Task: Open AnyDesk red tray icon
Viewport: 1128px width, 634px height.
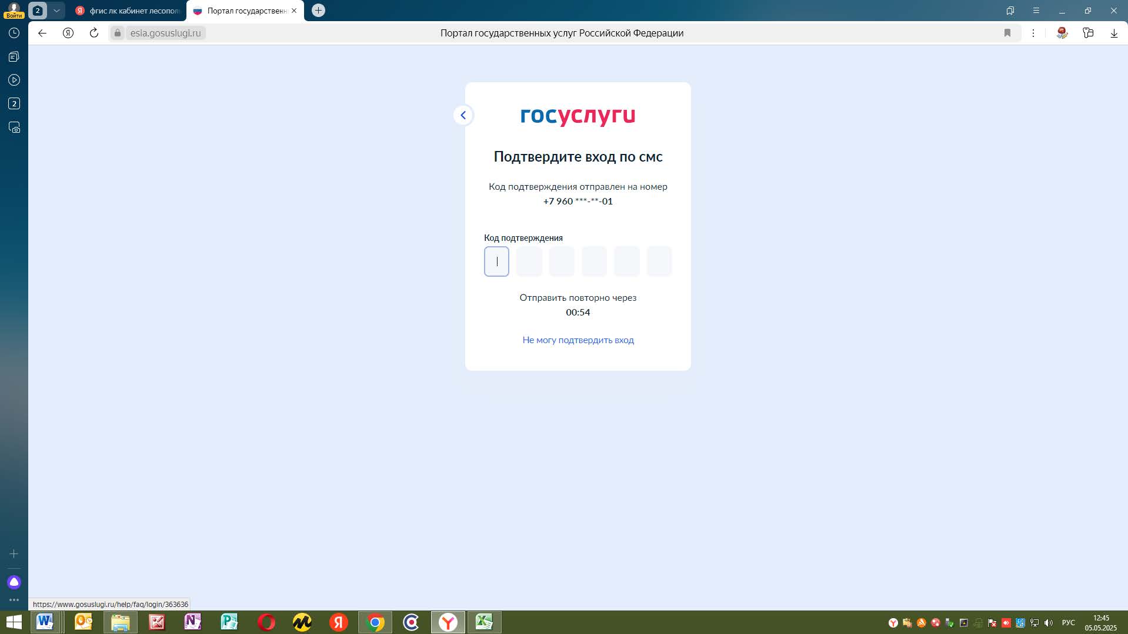Action: pyautogui.click(x=1006, y=623)
